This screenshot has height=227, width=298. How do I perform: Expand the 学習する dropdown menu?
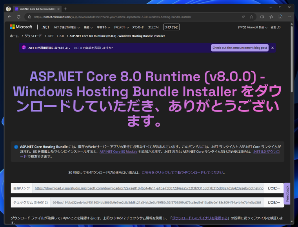(x=103, y=27)
